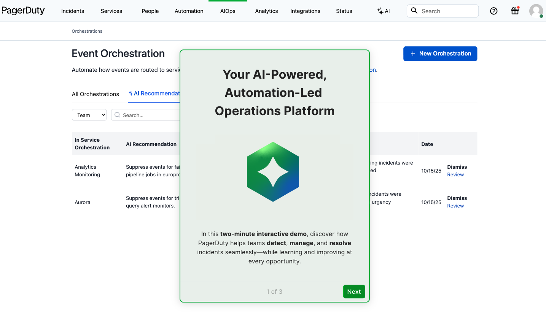
Task: Open the Incidents menu
Action: tap(73, 11)
